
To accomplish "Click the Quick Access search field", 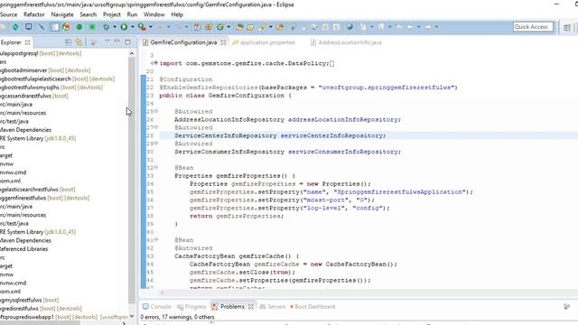I will tap(533, 26).
